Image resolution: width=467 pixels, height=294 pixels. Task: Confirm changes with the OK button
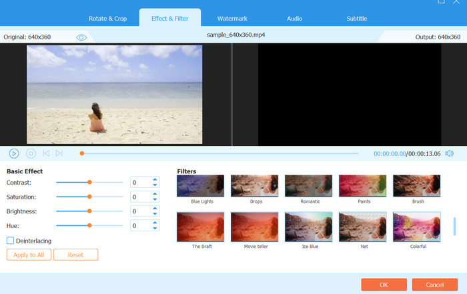point(384,284)
